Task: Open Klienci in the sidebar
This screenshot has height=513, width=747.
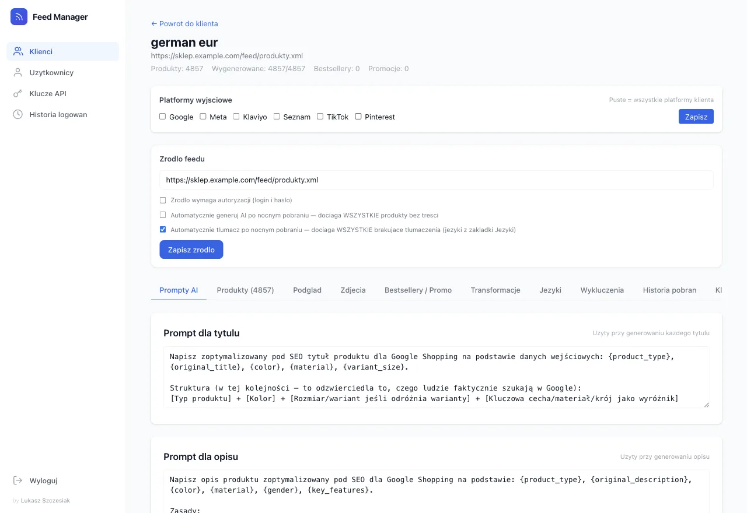Action: point(62,51)
